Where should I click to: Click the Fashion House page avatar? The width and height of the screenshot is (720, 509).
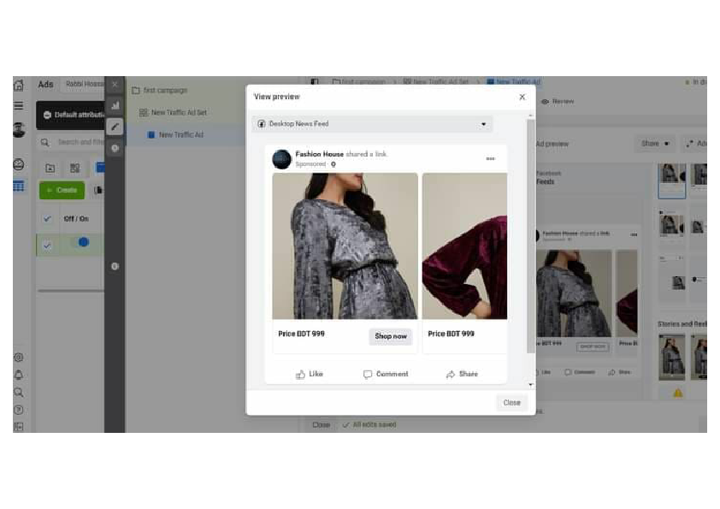pyautogui.click(x=281, y=159)
